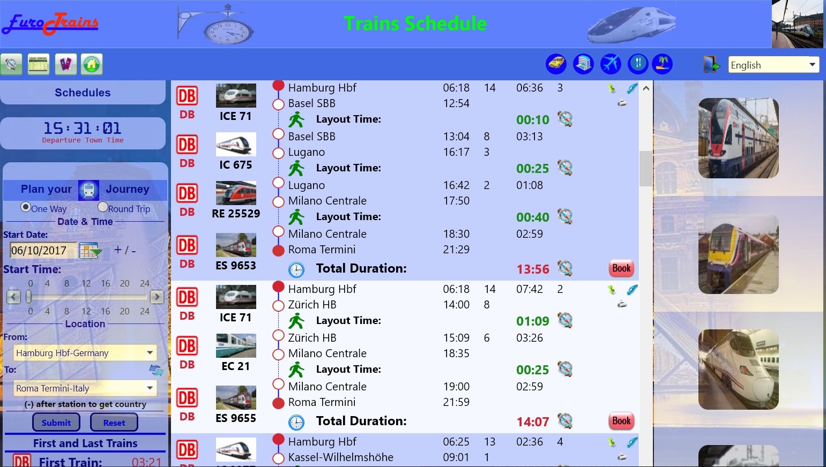Click the blue train icon on the 07:42 journey
The image size is (826, 467).
[x=632, y=290]
